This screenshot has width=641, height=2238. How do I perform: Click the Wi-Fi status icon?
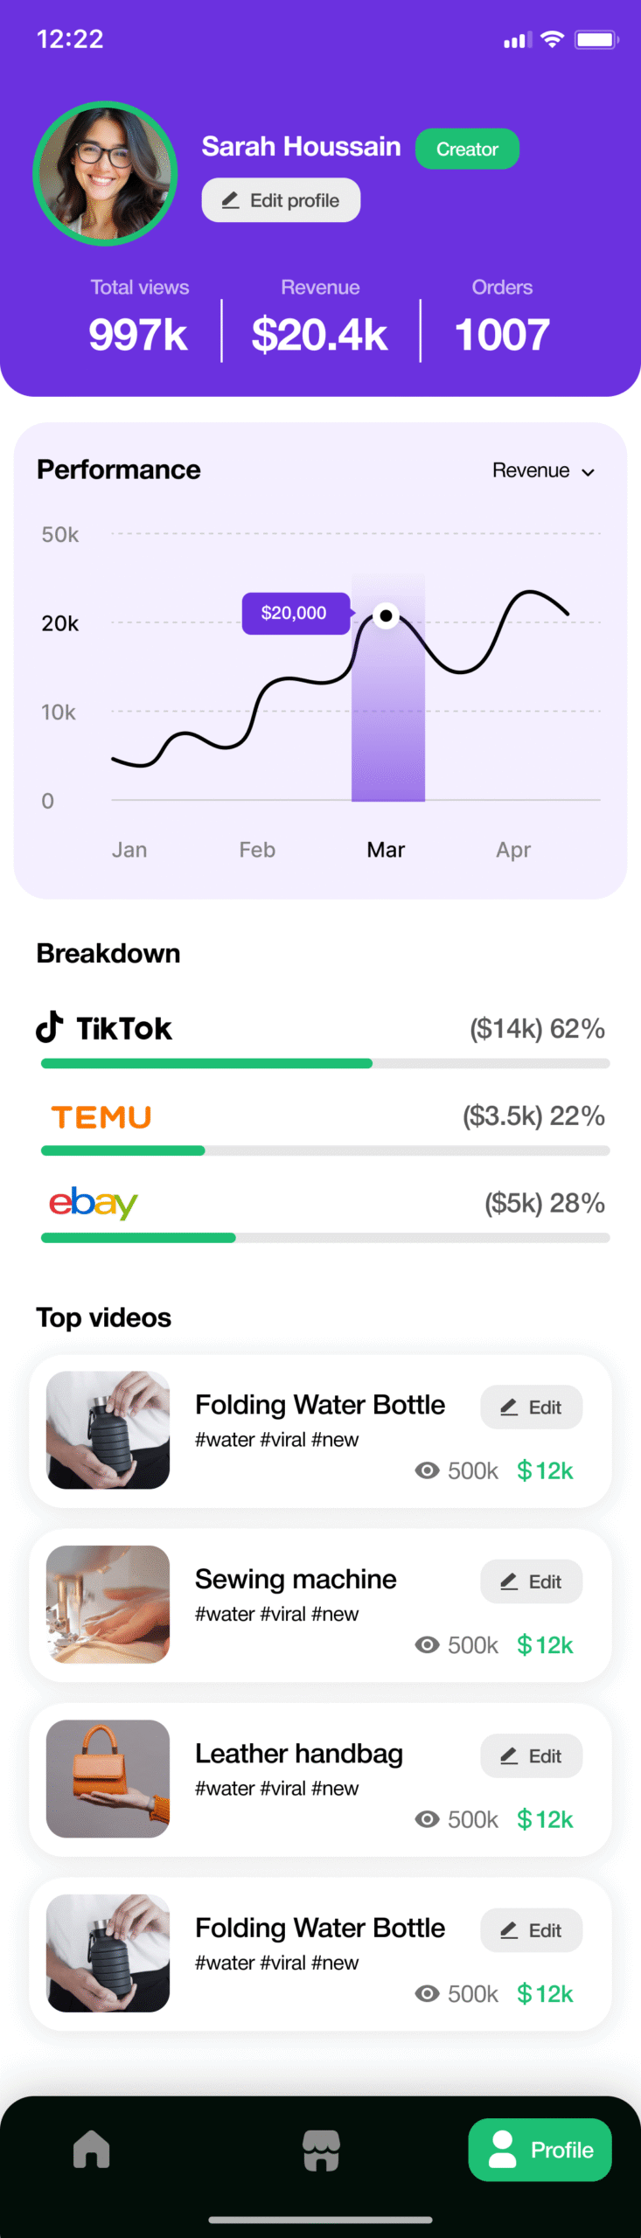[x=552, y=39]
